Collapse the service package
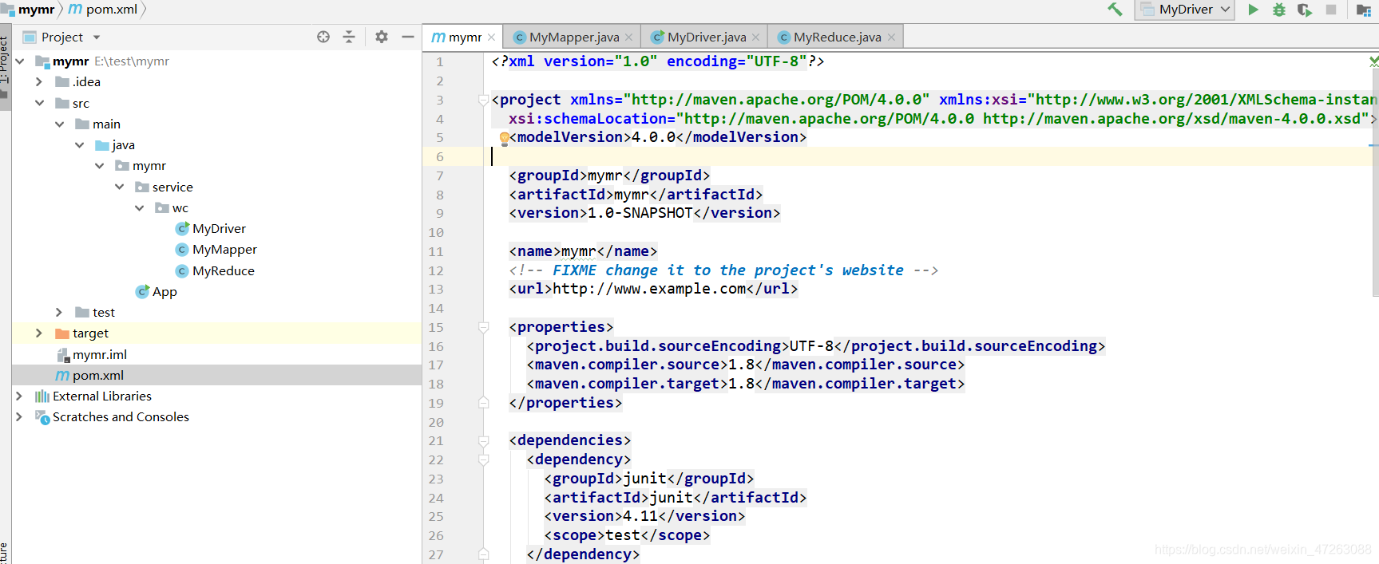The image size is (1379, 564). (x=120, y=187)
